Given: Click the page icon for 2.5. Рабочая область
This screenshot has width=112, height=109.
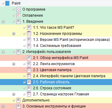Looking at the screenshot, I should 29,82.
